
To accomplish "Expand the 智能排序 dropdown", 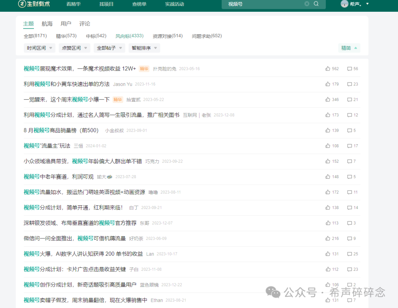I will tap(144, 48).
